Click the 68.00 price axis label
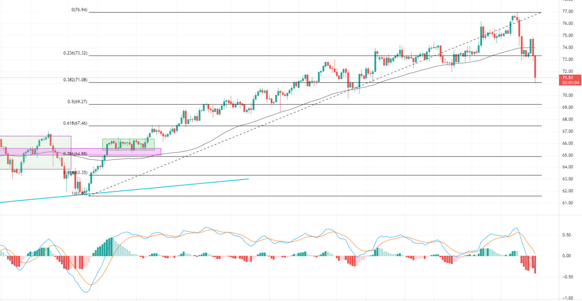 coord(567,119)
